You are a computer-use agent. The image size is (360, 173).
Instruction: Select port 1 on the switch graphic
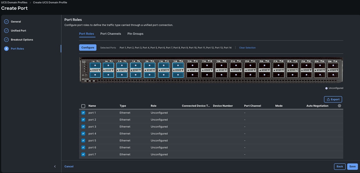click(95, 65)
